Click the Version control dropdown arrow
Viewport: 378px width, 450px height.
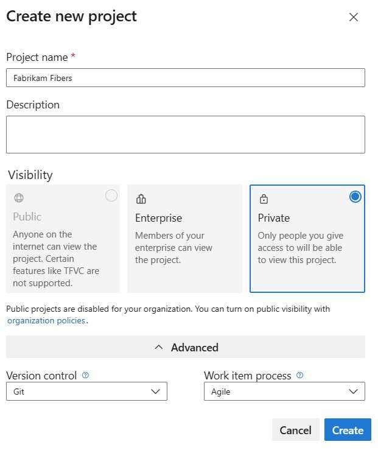[155, 392]
